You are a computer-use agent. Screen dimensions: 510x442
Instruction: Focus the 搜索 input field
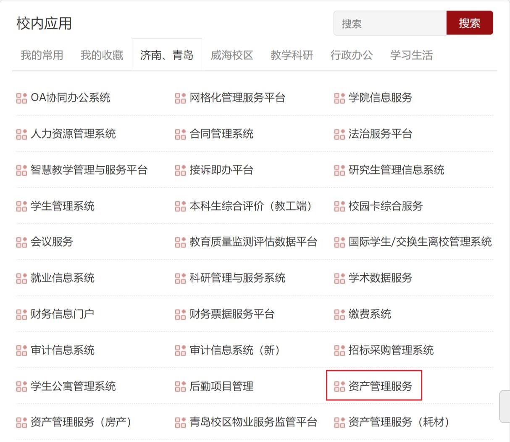390,23
